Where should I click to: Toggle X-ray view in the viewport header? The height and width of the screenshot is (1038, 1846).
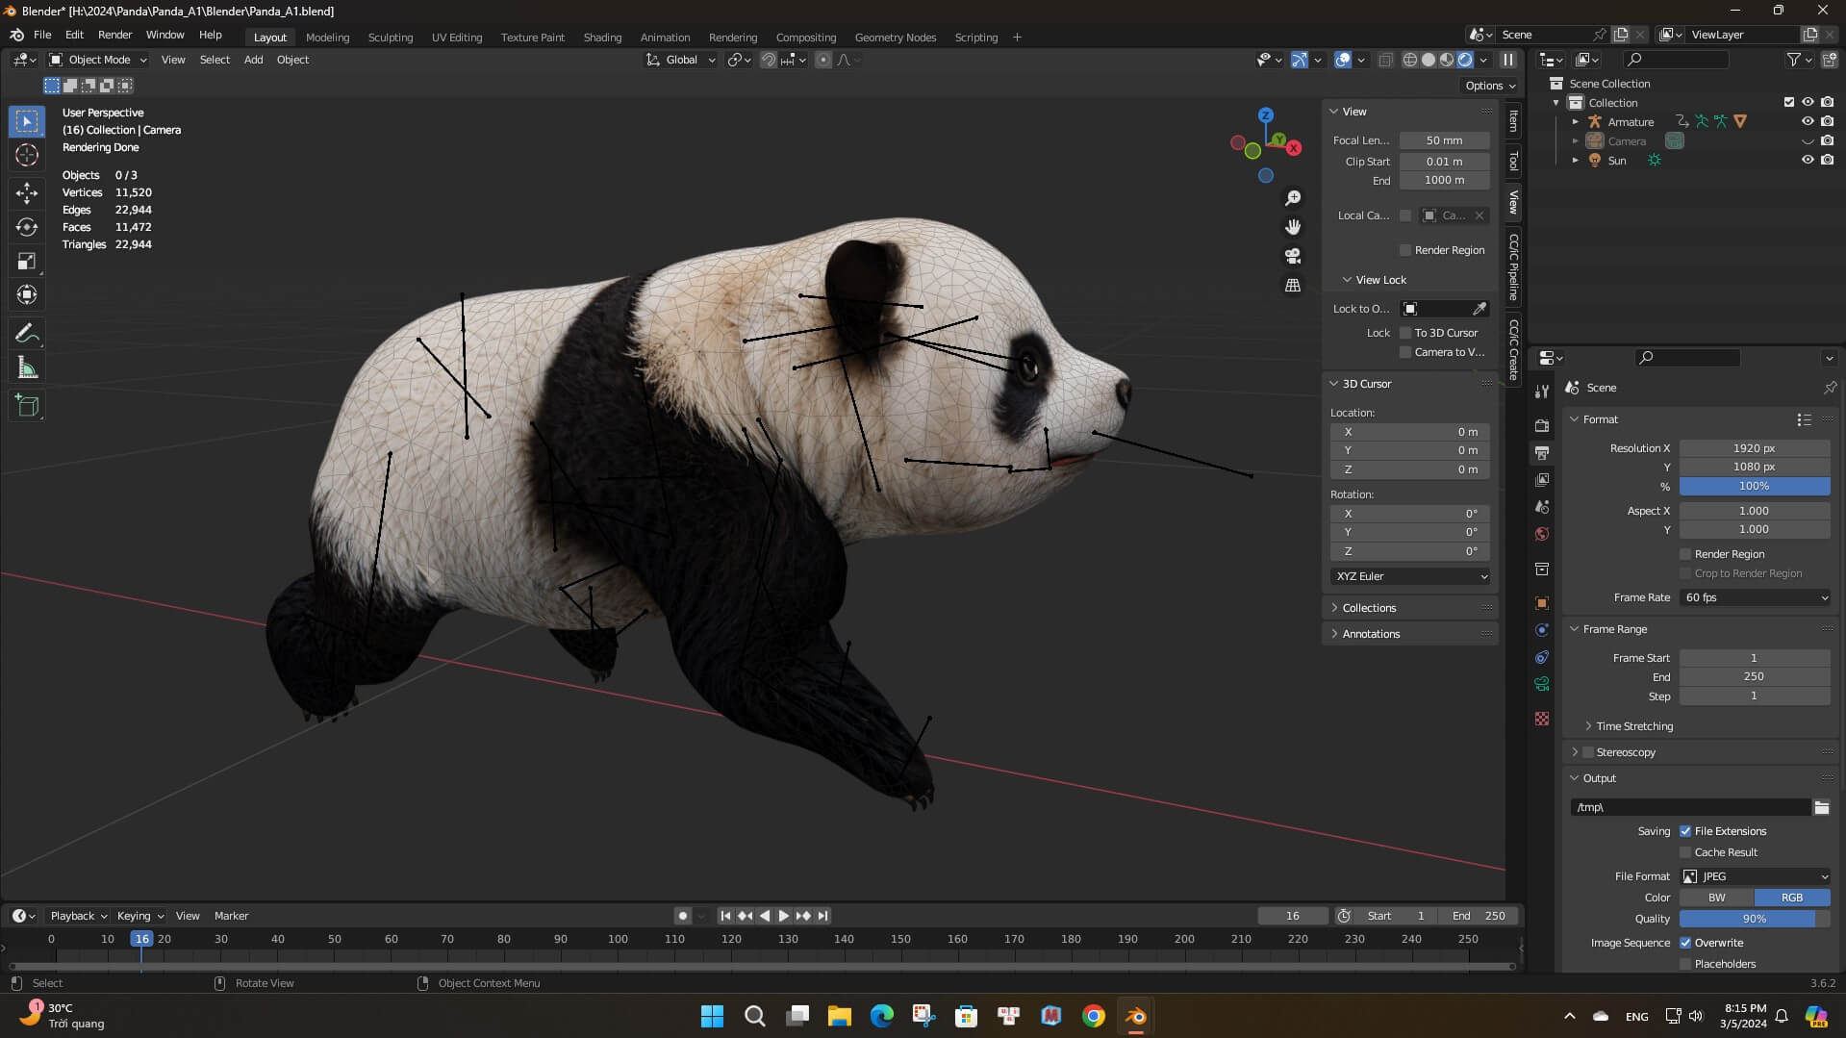(x=1385, y=60)
